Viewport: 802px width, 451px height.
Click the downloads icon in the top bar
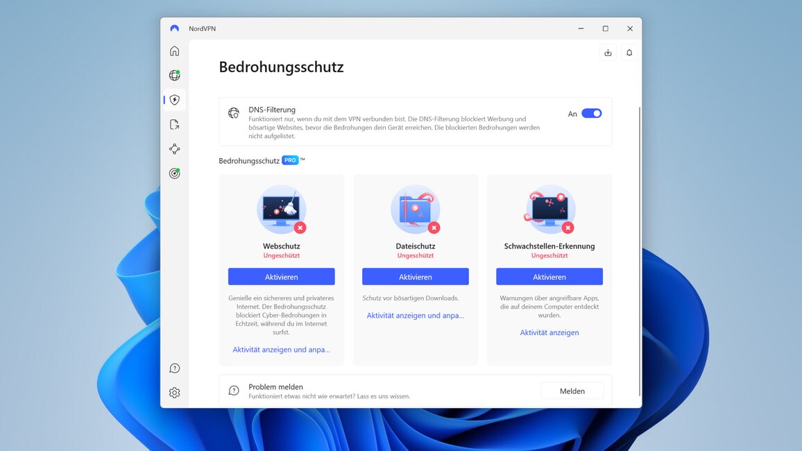(x=608, y=52)
